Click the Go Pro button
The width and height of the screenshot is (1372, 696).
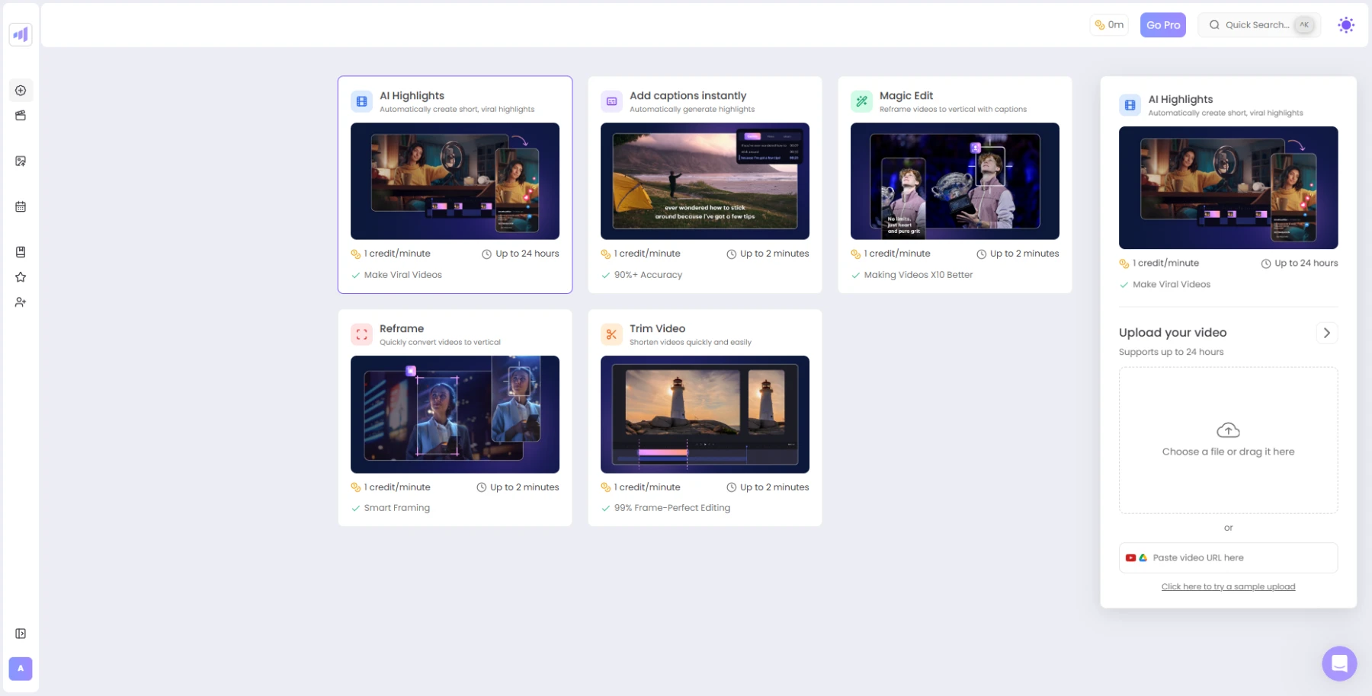[1162, 25]
